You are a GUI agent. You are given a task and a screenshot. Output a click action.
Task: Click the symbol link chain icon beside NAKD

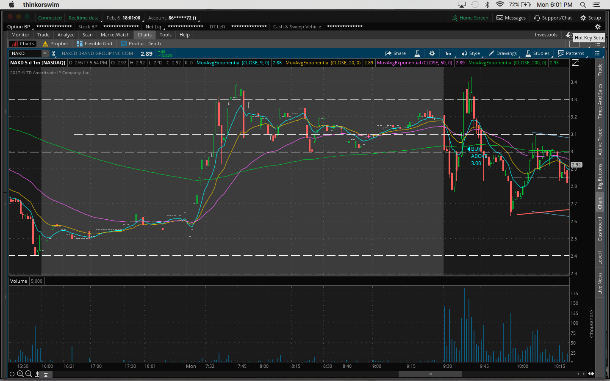point(54,53)
